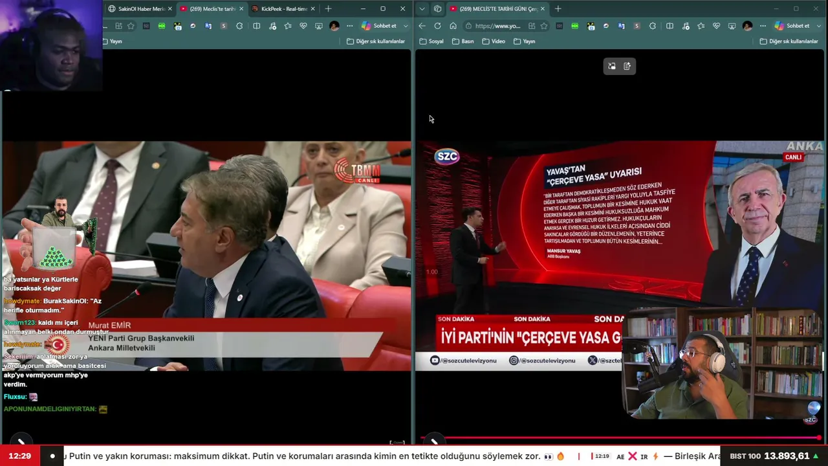Image resolution: width=828 pixels, height=466 pixels.
Task: Click the SZC news broadcast video
Action: coord(619,256)
